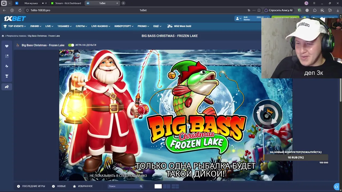The height and width of the screenshot is (192, 342).
Task: Select four-window game layout
Action: pyautogui.click(x=175, y=186)
